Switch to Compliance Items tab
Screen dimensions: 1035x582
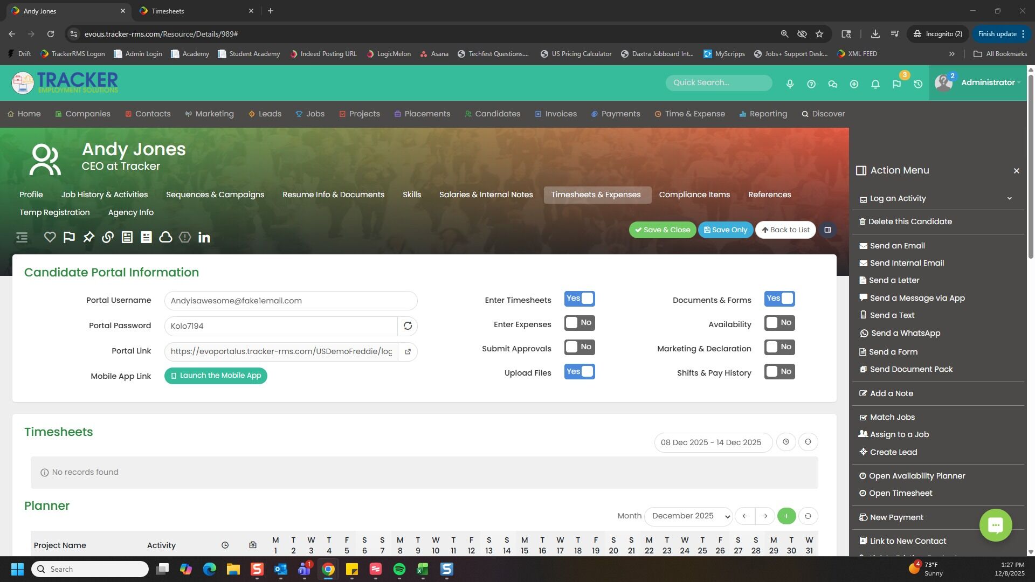tap(694, 195)
